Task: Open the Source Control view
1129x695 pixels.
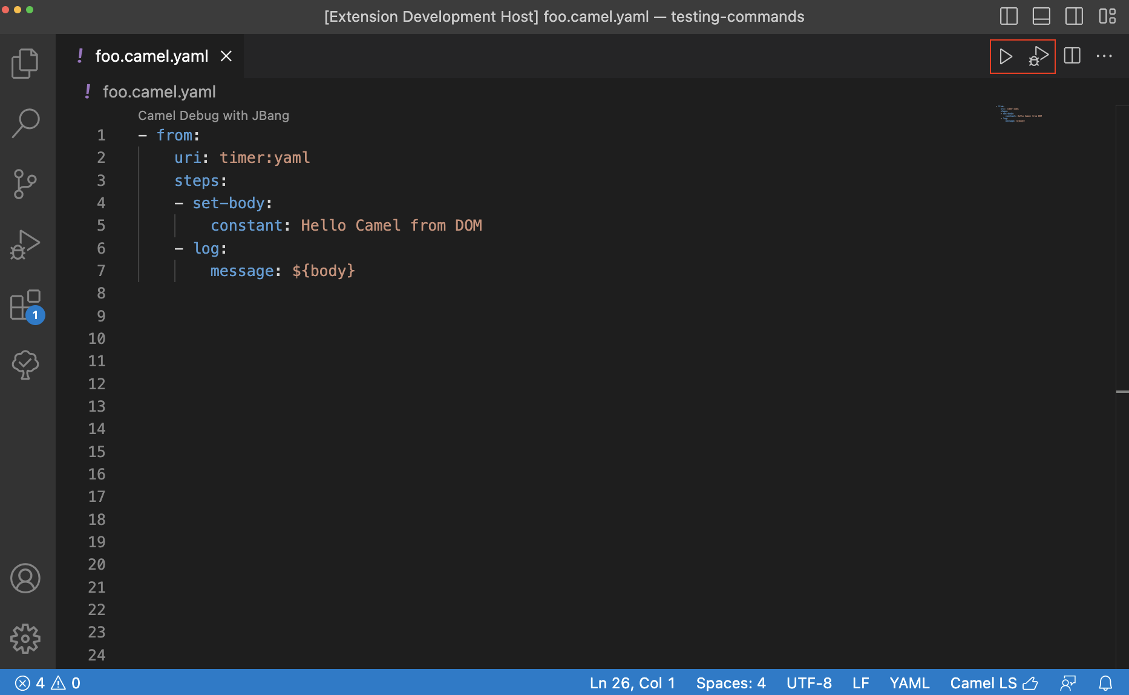Action: point(25,183)
